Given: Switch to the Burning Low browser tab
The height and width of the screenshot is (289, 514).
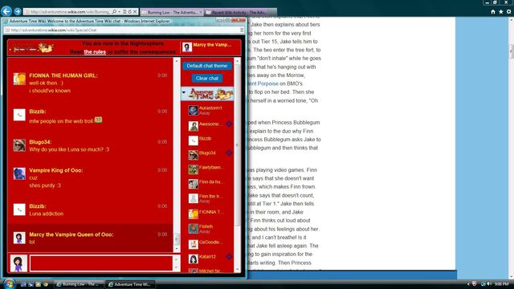Looking at the screenshot, I should pyautogui.click(x=172, y=12).
